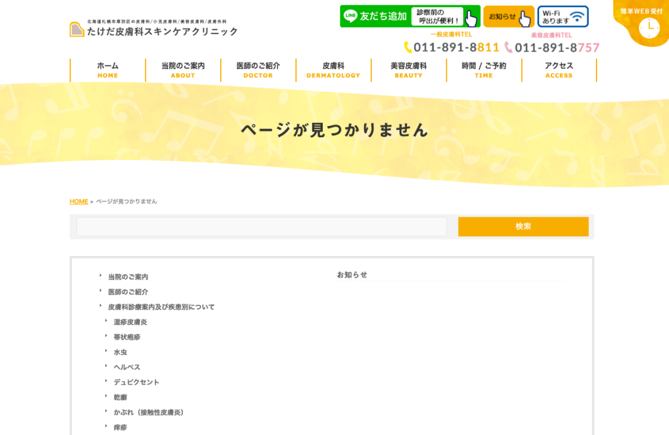Open the 皮膚科 DERMATOLOGY menu item
Image resolution: width=669 pixels, height=435 pixels.
pos(333,70)
